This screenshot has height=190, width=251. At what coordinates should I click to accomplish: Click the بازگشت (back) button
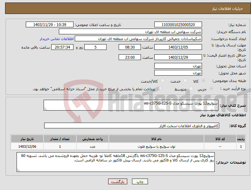point(118,181)
